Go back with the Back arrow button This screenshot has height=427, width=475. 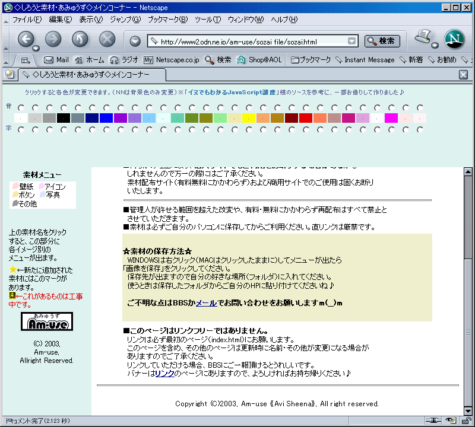click(x=26, y=39)
